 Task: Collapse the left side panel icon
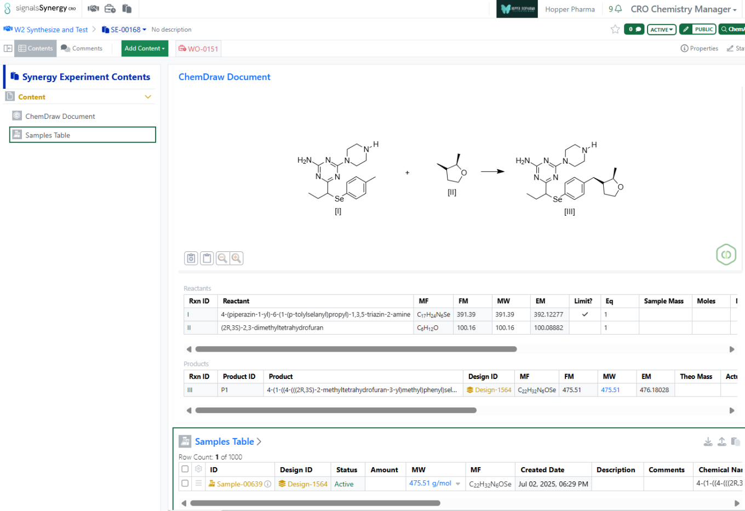[8, 48]
